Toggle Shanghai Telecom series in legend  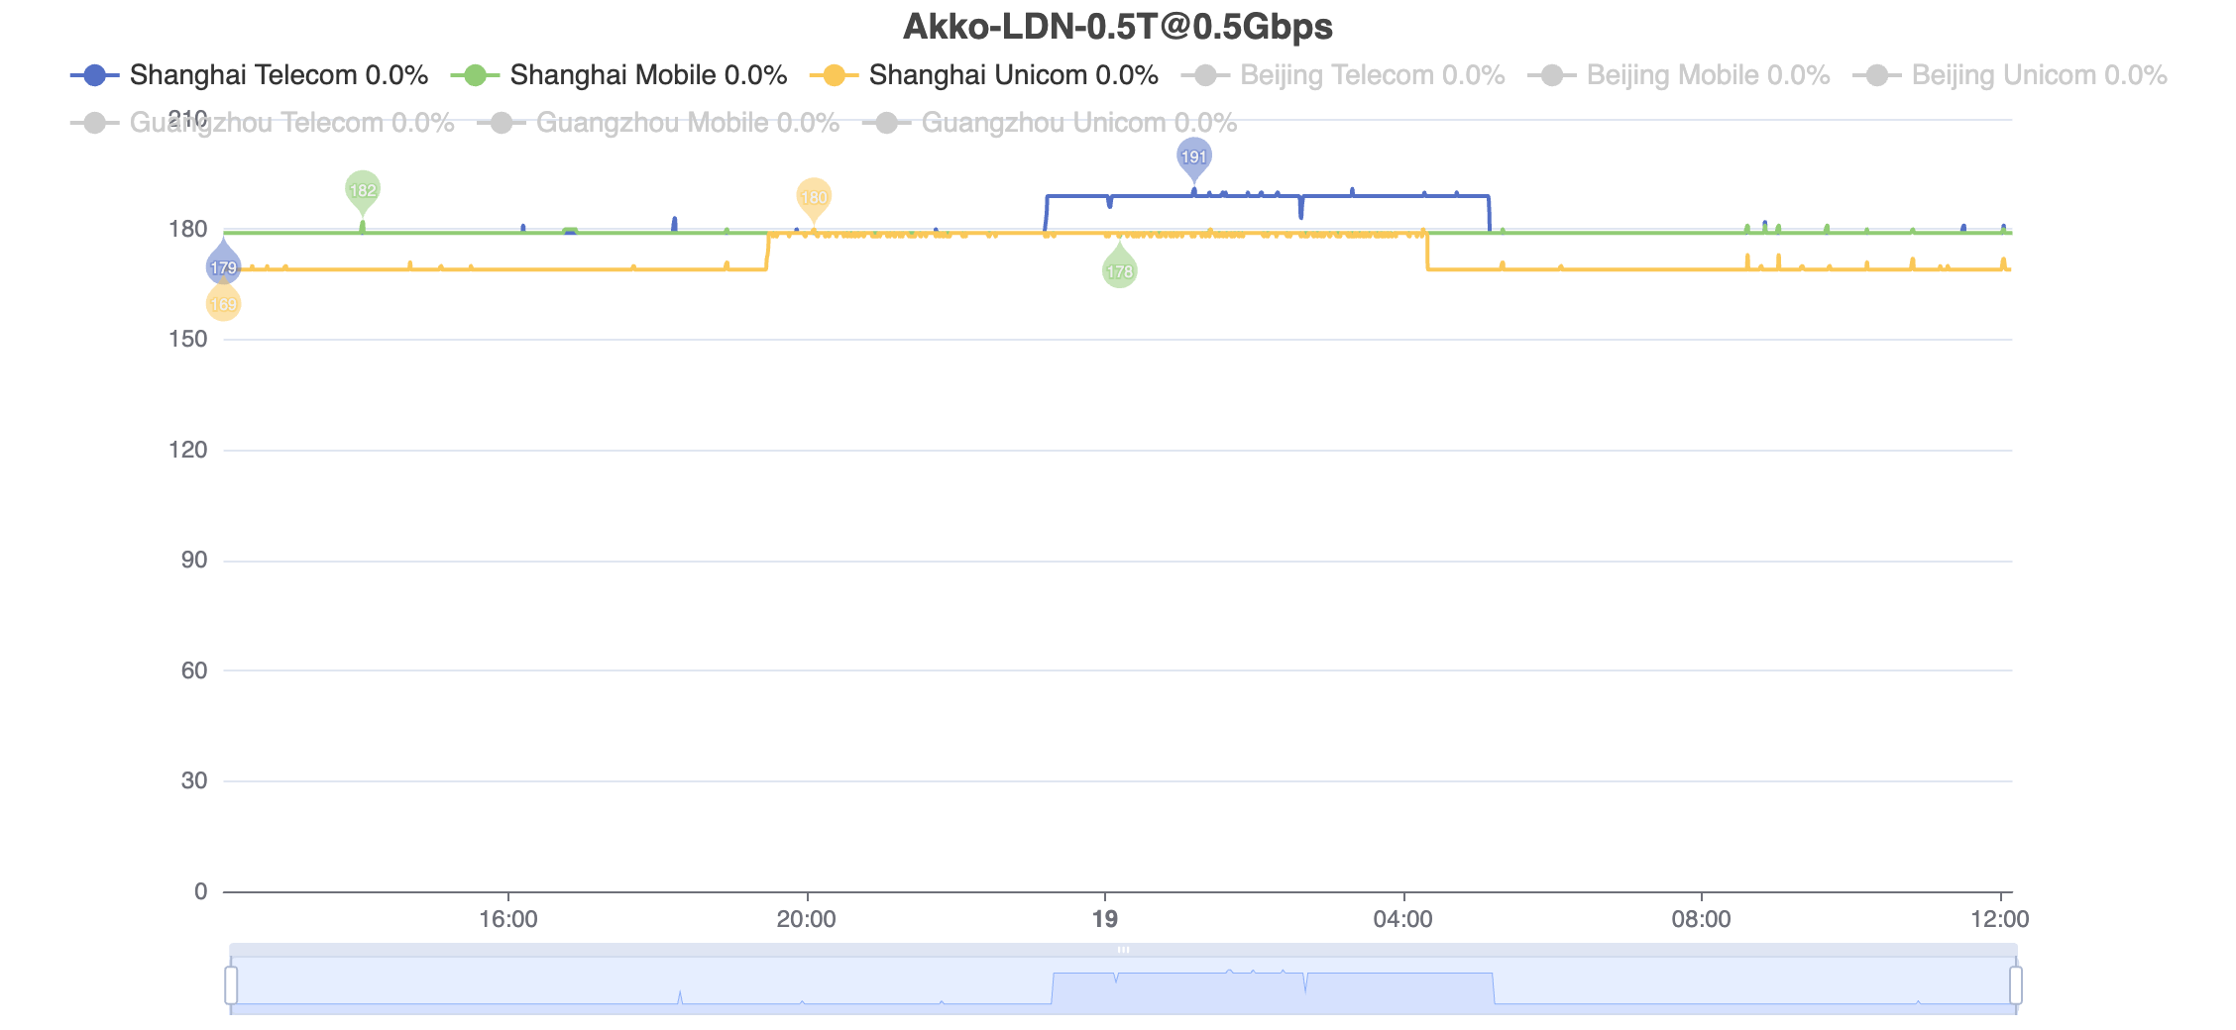(250, 75)
